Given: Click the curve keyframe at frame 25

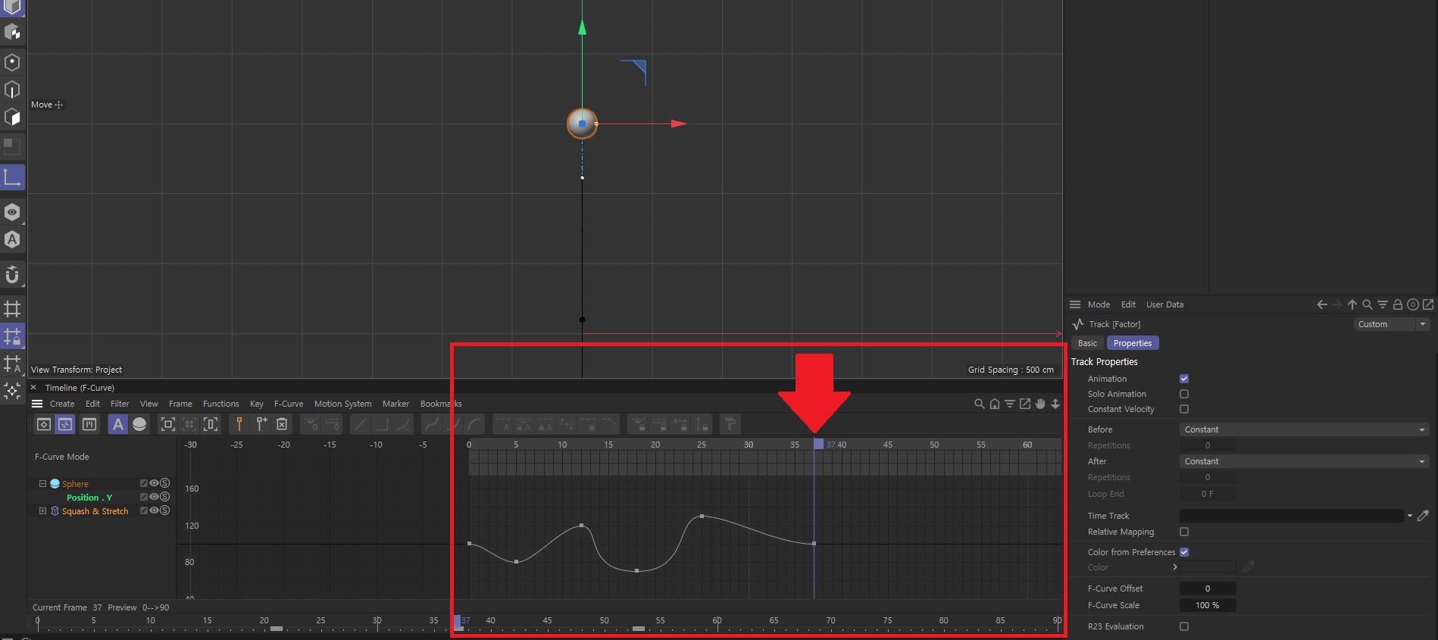Looking at the screenshot, I should [702, 517].
